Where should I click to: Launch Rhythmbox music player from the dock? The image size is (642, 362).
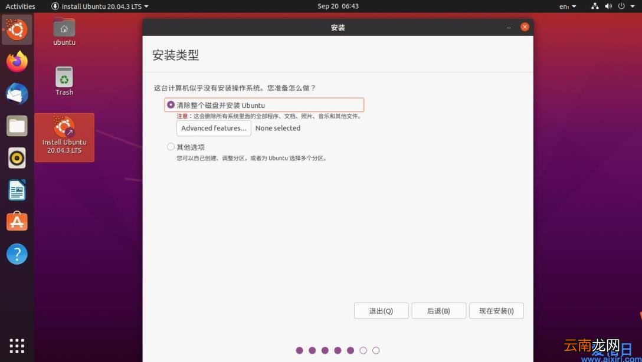point(17,158)
